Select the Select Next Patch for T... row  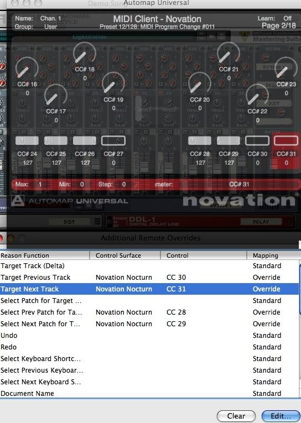pos(149,323)
